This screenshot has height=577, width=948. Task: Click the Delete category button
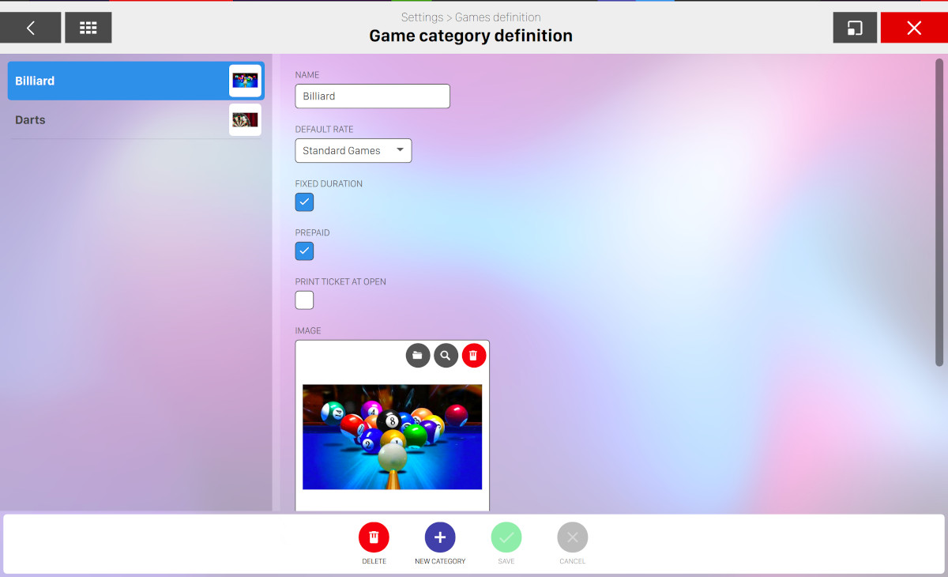click(x=374, y=538)
